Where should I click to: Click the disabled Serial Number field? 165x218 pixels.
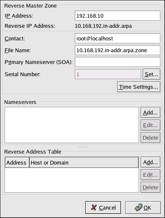coord(108,74)
